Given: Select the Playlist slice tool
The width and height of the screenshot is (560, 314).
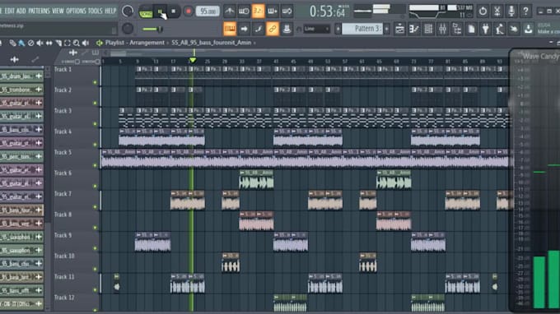Looking at the screenshot, I should click(58, 43).
